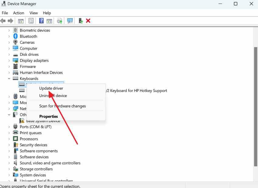
Task: Click the Biometric devices fingerprint icon
Action: [15, 30]
